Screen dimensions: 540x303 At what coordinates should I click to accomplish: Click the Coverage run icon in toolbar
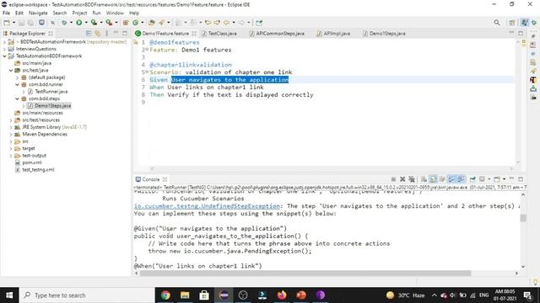(94, 23)
